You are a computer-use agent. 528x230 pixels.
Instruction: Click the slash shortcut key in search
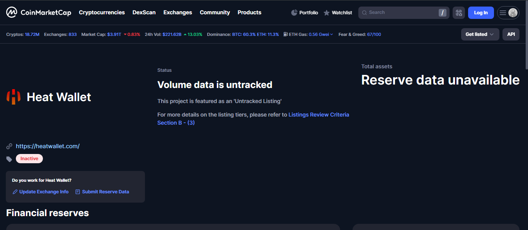coord(442,13)
